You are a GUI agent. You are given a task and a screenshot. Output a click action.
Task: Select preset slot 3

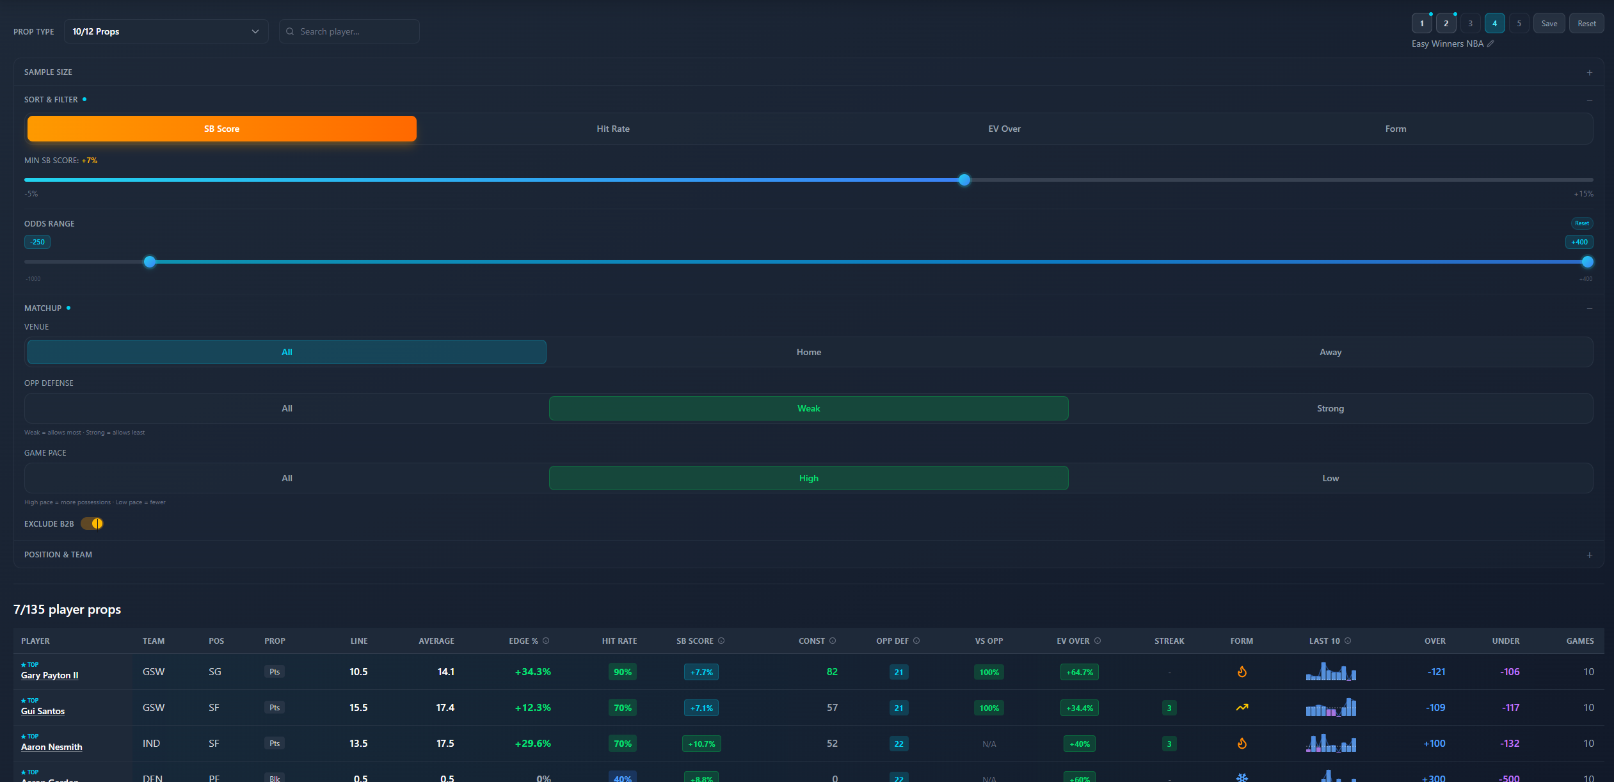click(1470, 22)
